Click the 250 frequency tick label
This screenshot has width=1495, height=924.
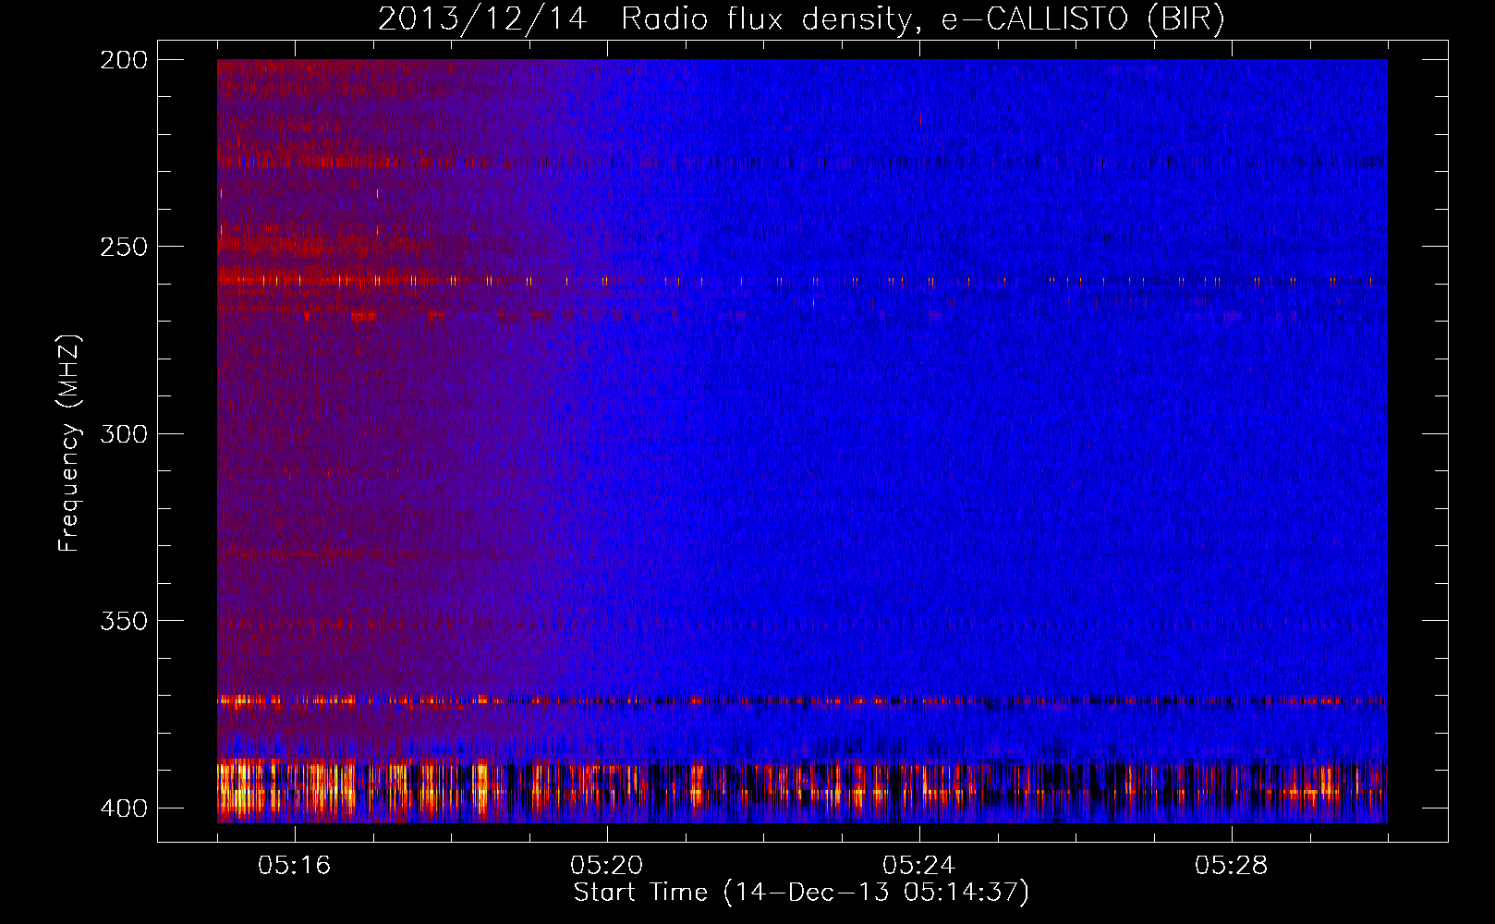coord(123,247)
